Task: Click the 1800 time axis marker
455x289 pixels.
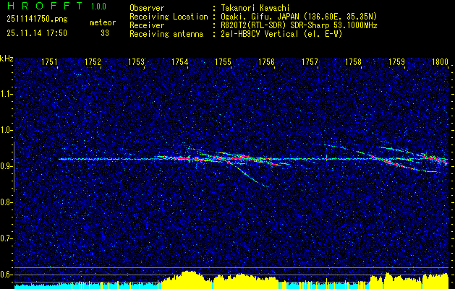Action: (x=441, y=62)
